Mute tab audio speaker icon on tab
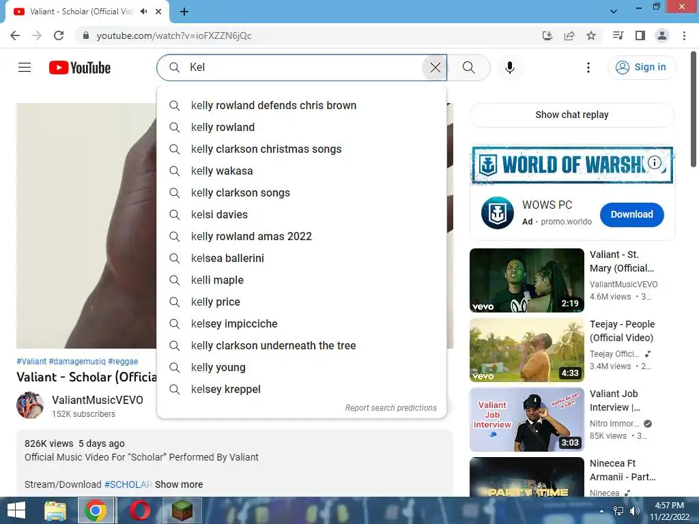Viewport: 699px width, 524px height. point(143,12)
